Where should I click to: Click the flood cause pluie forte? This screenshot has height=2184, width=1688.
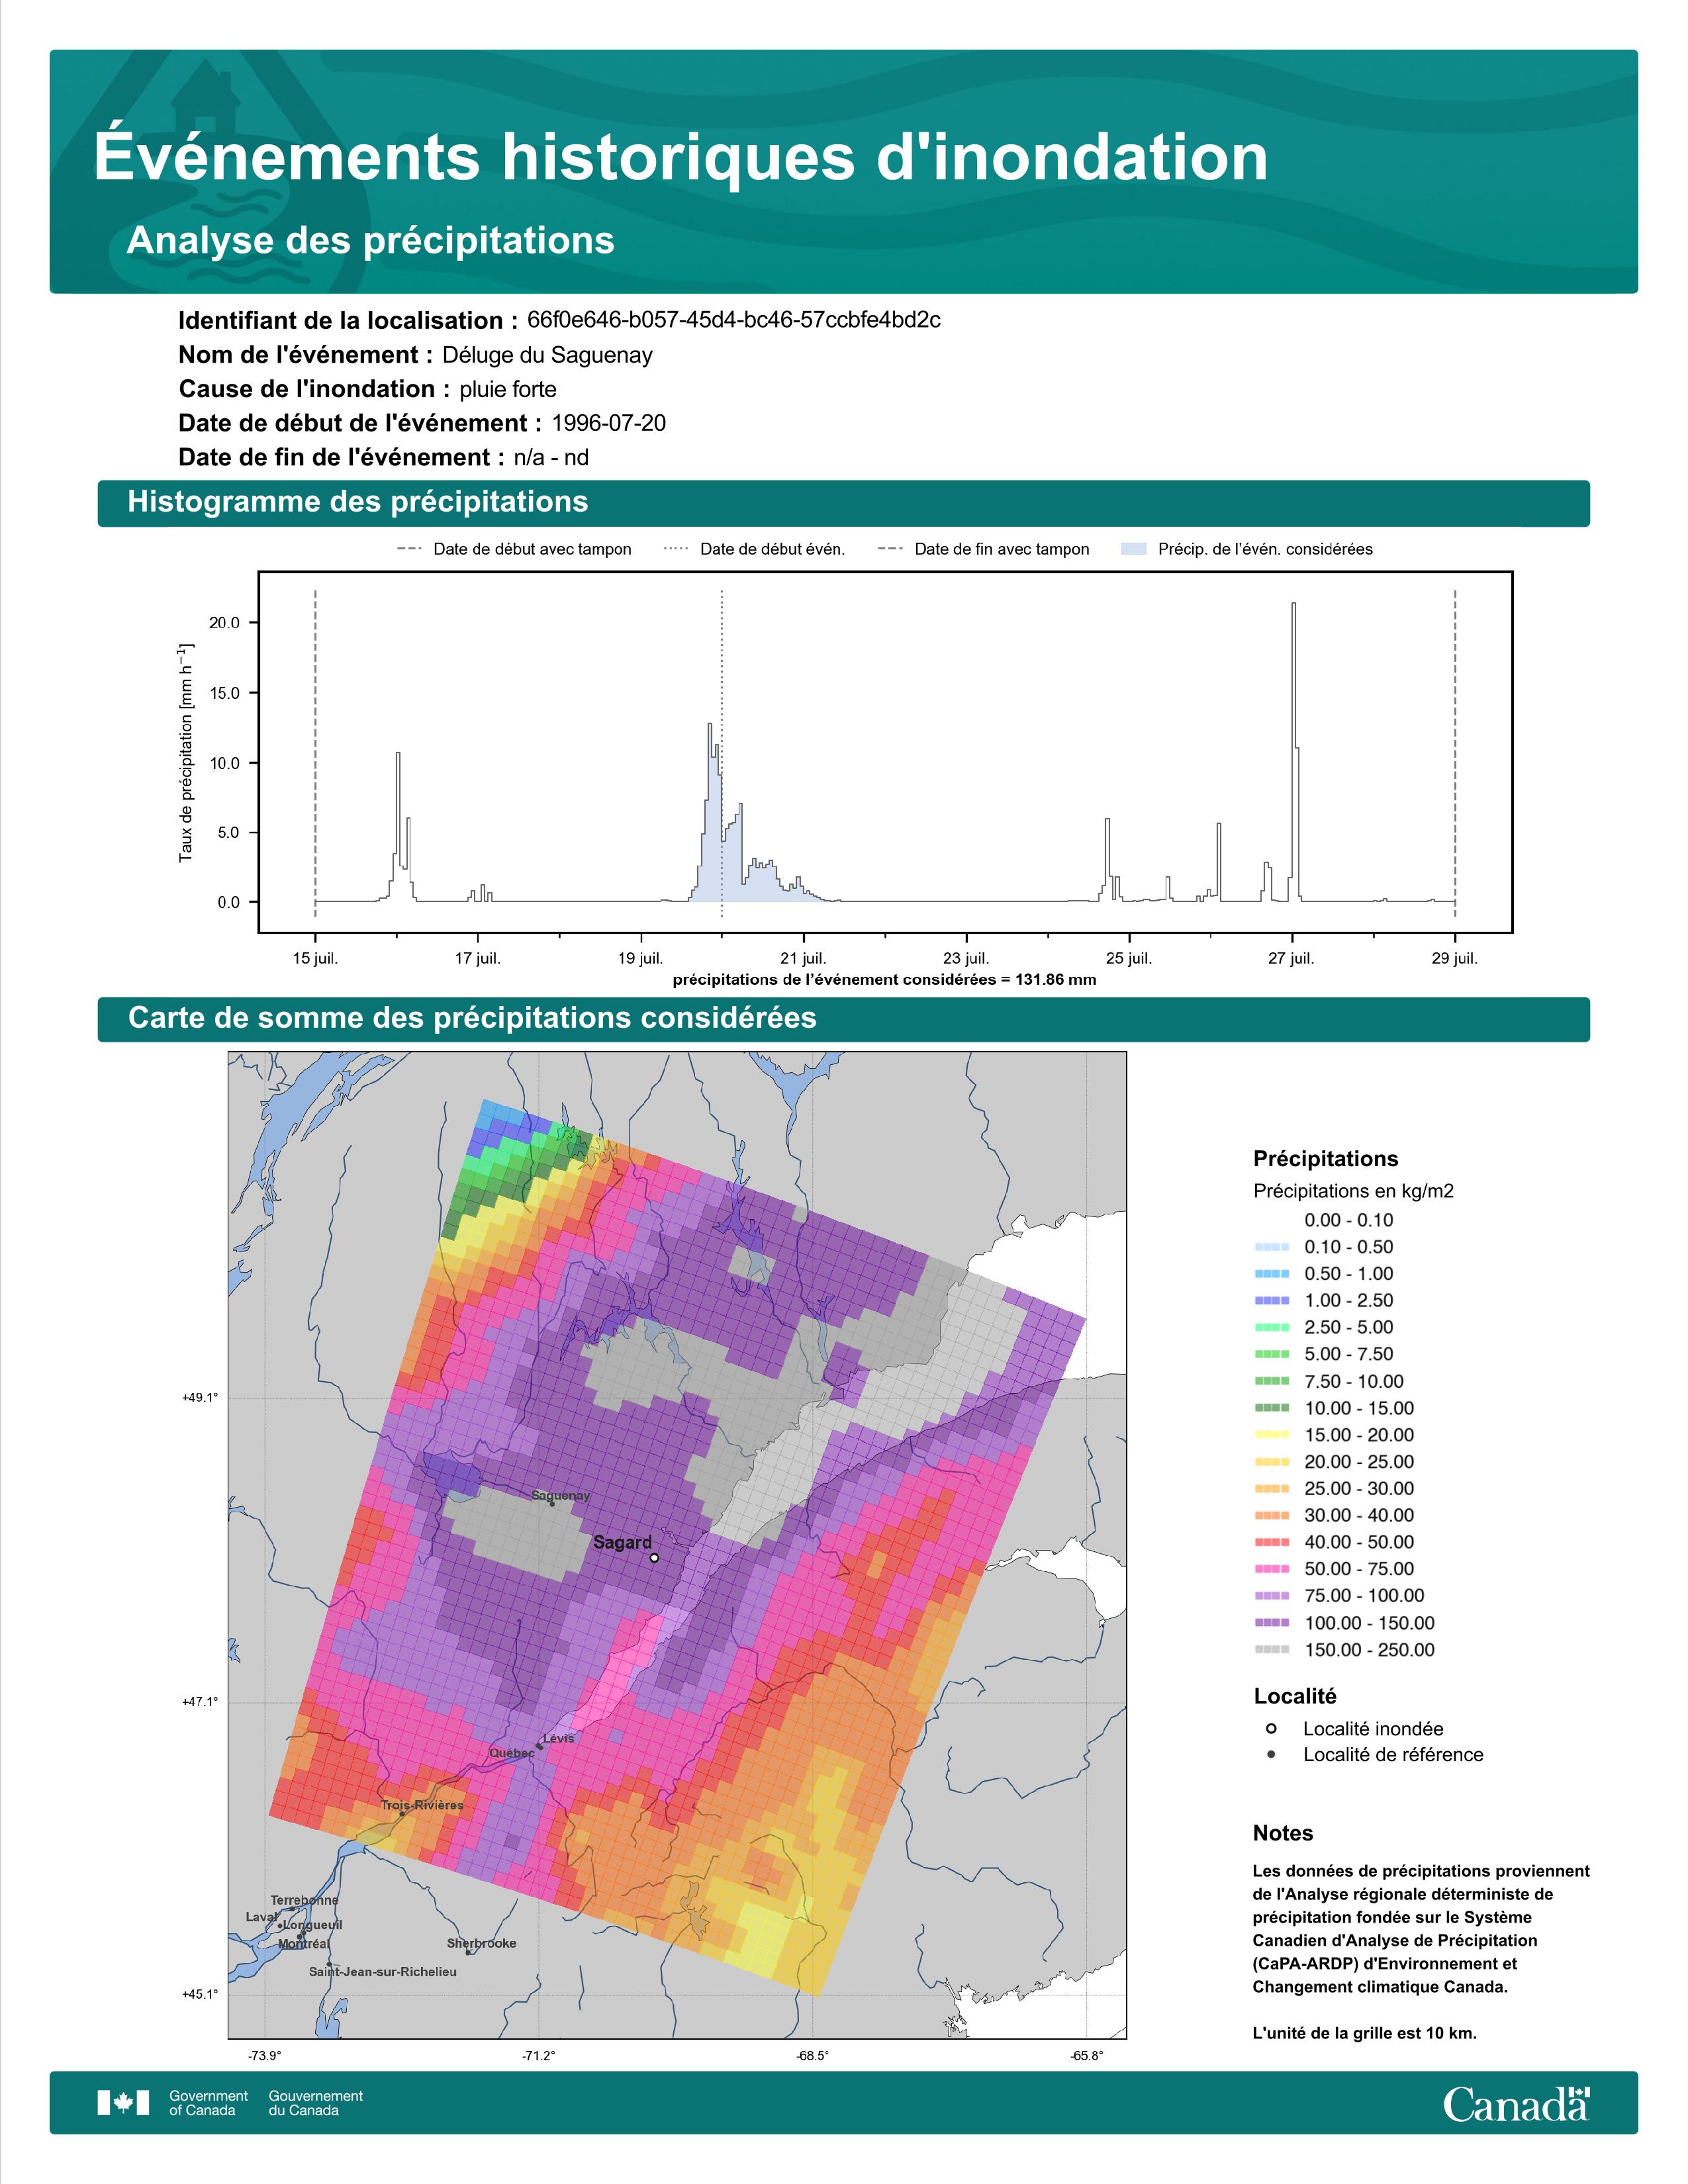click(508, 389)
